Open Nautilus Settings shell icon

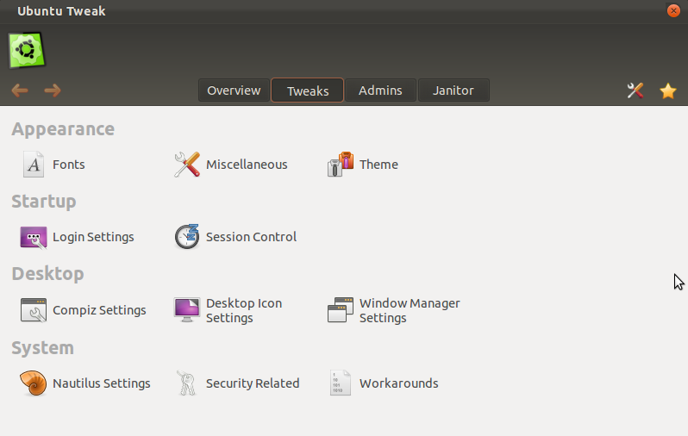click(34, 383)
